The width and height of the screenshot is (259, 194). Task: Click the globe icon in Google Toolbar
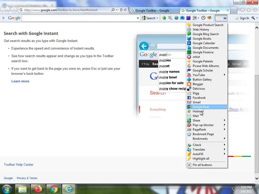pyautogui.click(x=176, y=18)
